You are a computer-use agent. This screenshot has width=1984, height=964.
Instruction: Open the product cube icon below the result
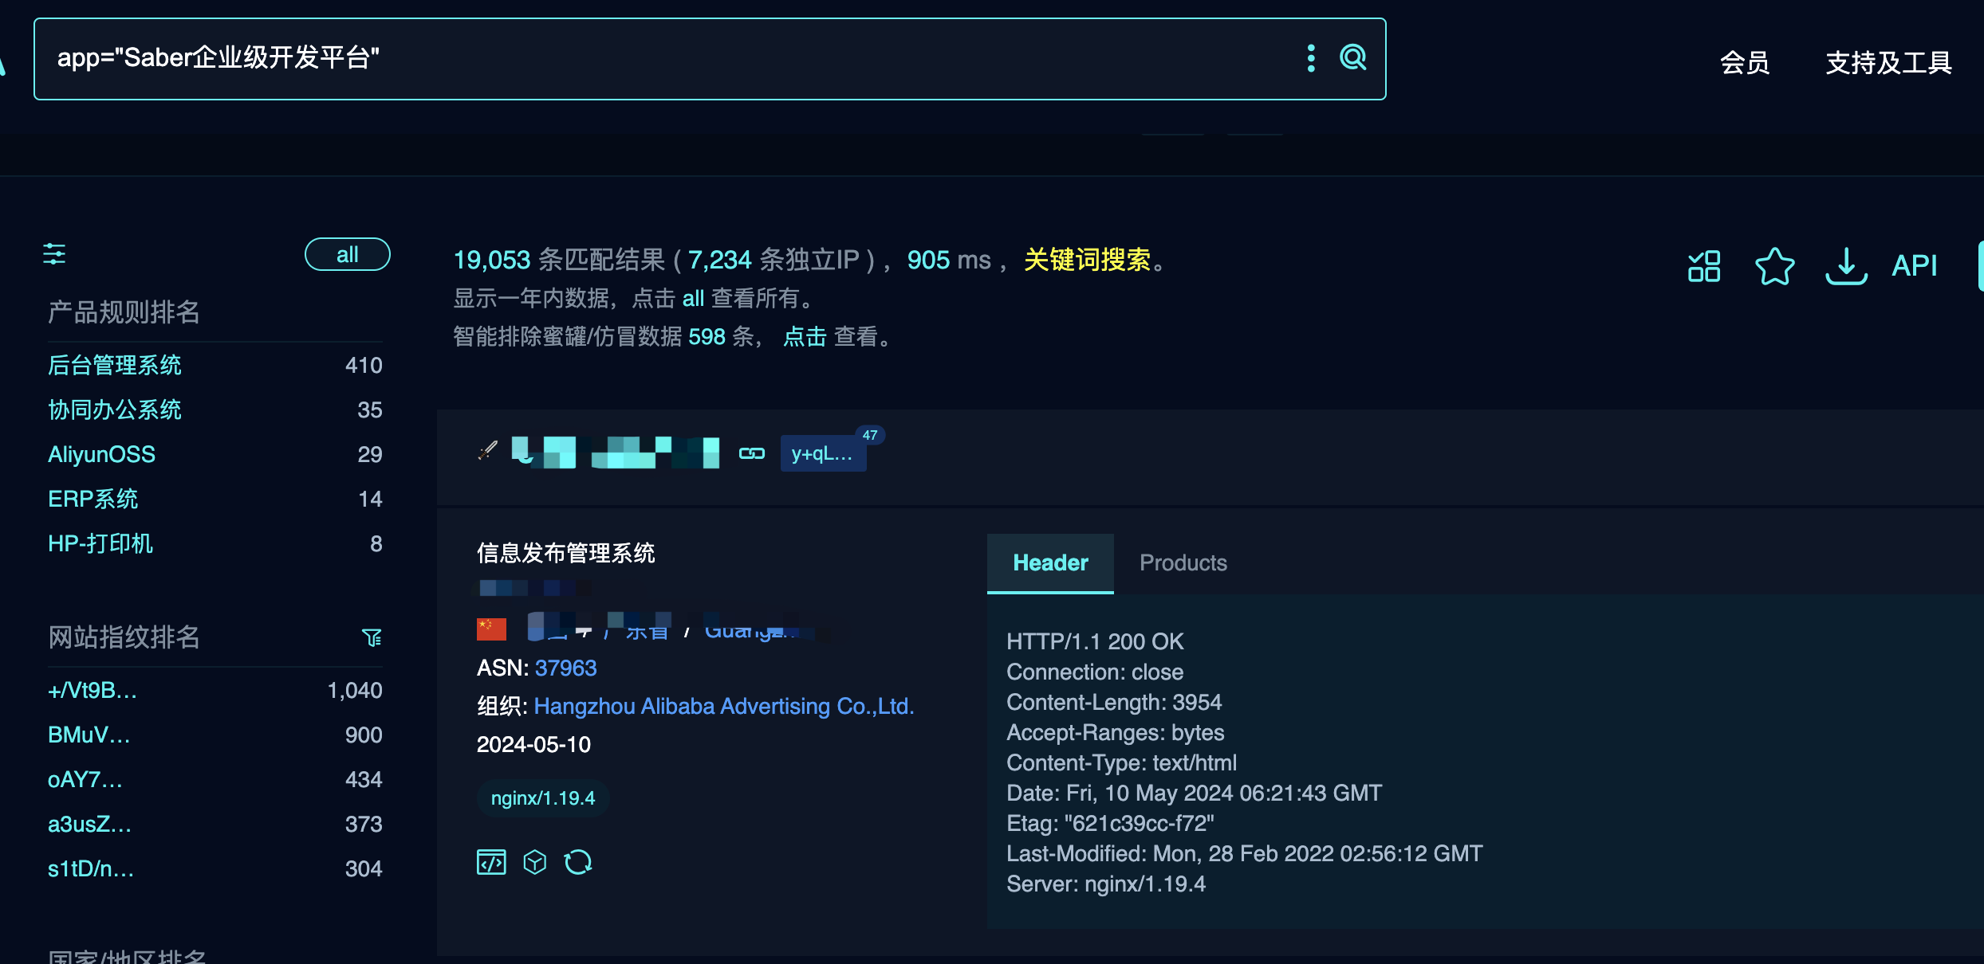[535, 861]
